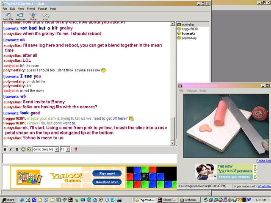Open Windows Media Player from quick launch
271x203 pixels.
(x=101, y=200)
